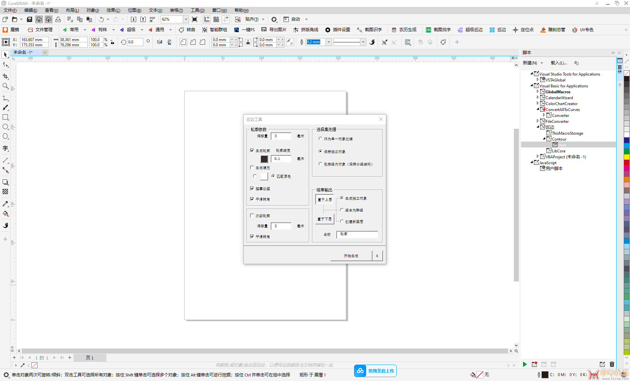Open the 文件(F) menu
630x381 pixels.
[x=10, y=10]
